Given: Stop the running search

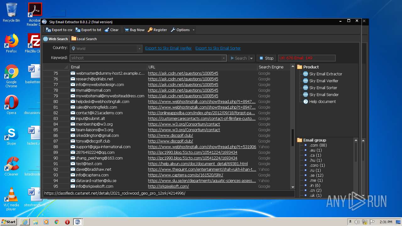Looking at the screenshot, I should [x=266, y=58].
